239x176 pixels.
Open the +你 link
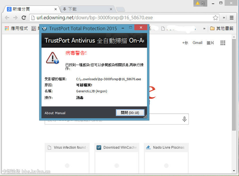pos(185,43)
